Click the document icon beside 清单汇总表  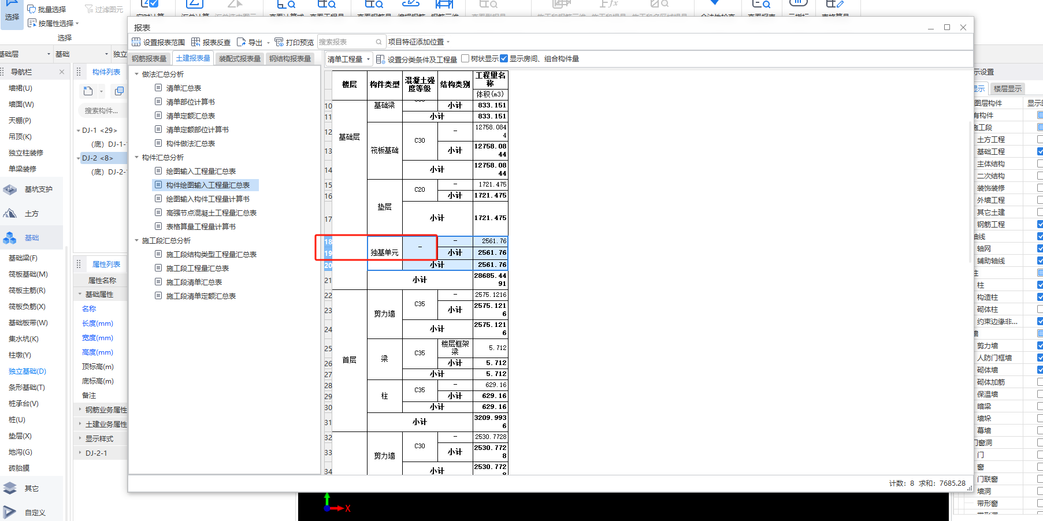pyautogui.click(x=158, y=88)
